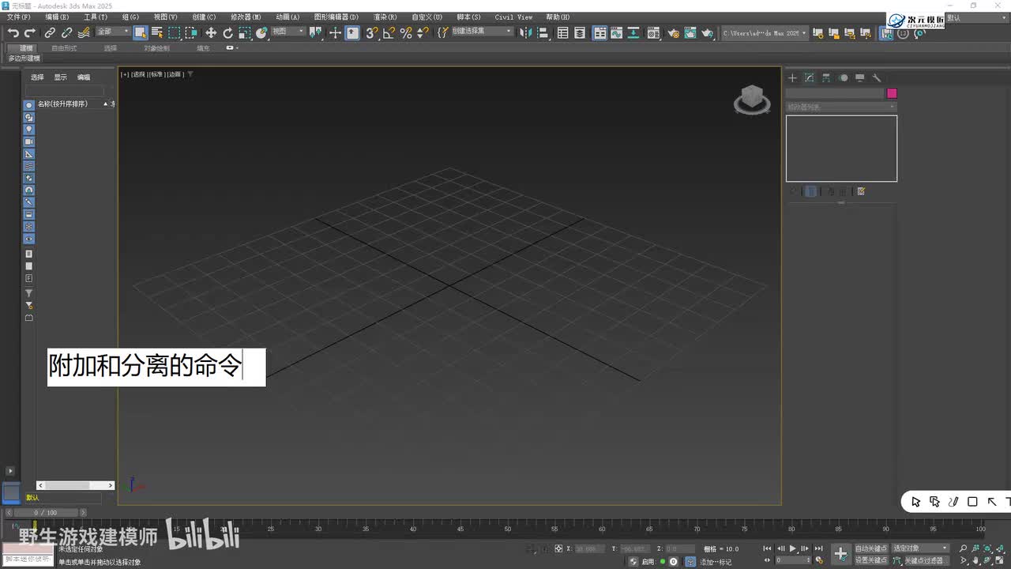Toggle the 3D Snaps button
The height and width of the screenshot is (569, 1011).
coord(371,32)
